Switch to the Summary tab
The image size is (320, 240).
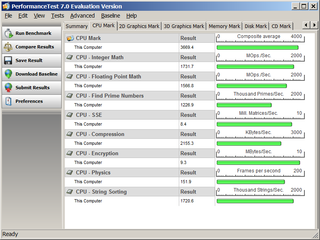pos(76,26)
